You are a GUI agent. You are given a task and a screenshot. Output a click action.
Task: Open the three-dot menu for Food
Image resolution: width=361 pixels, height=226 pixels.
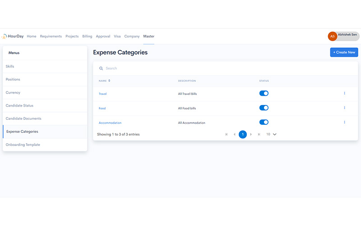[344, 108]
